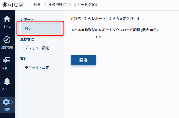Viewport: 179px width, 118px height.
Task: Click the 進捗管理 section header in side panel
Action: [27, 39]
